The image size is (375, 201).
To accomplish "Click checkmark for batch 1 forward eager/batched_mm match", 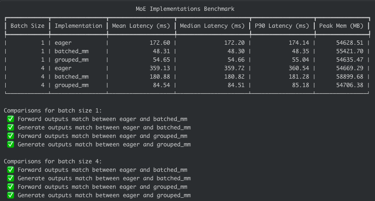I will (x=11, y=119).
